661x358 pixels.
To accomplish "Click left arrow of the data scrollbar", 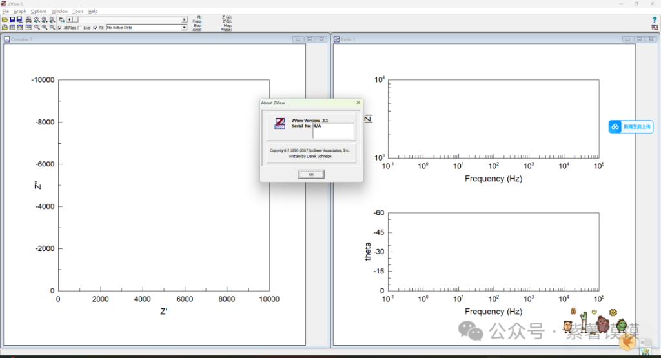I will click(70, 20).
